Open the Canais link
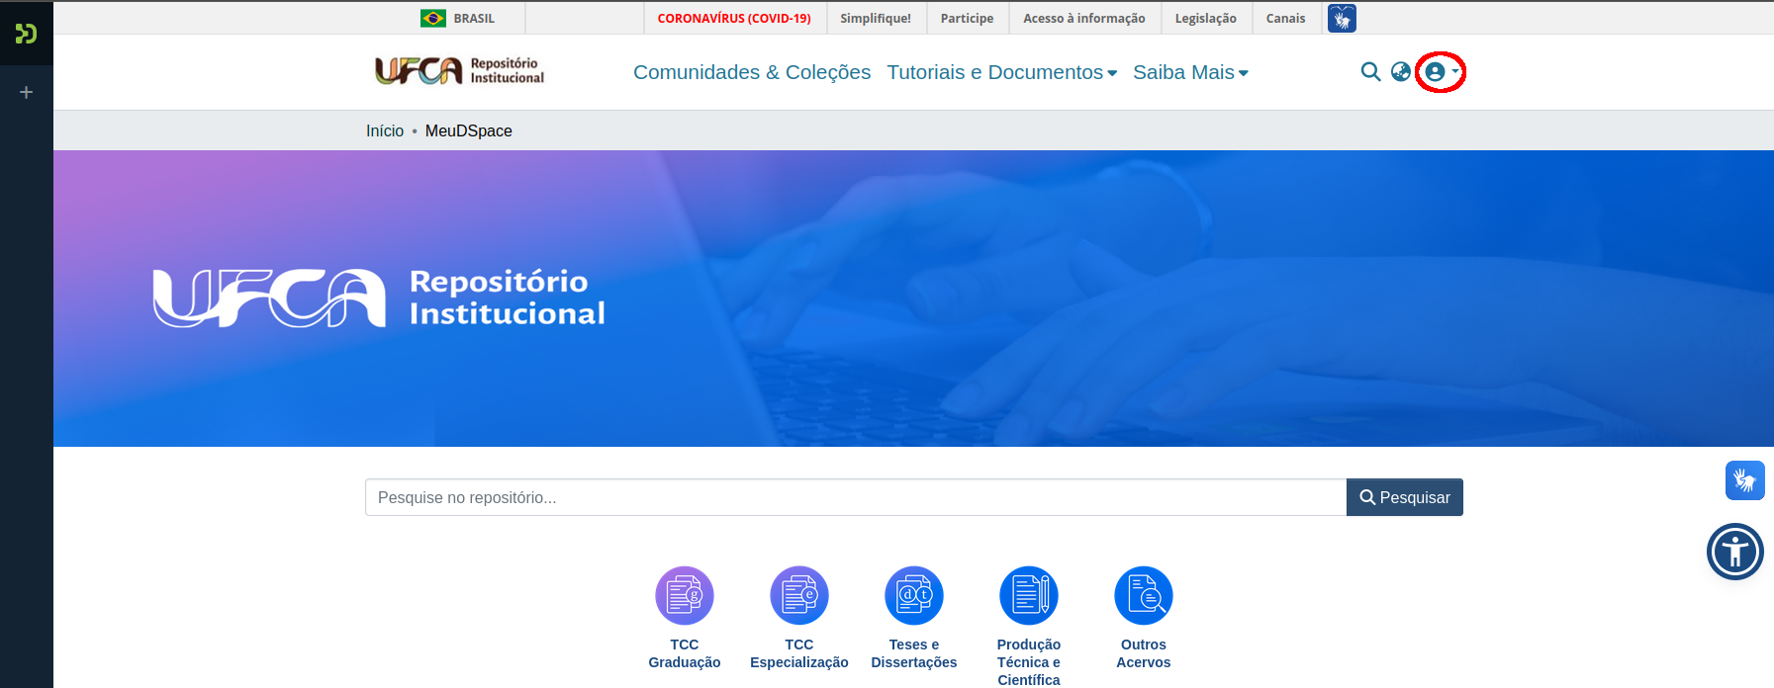Screen dimensions: 1774x688 [x=1285, y=18]
